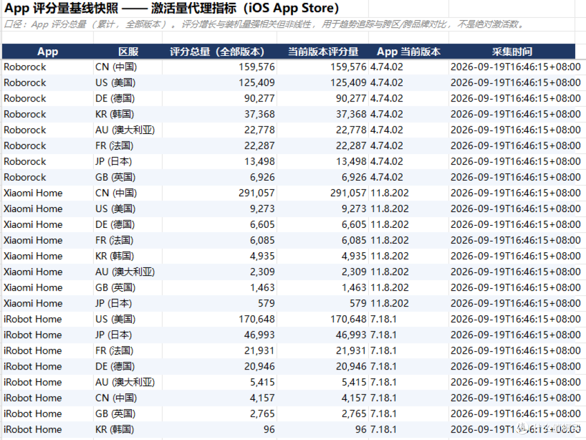Click Roborock CN current-version count 159,576
586x440 pixels.
348,67
